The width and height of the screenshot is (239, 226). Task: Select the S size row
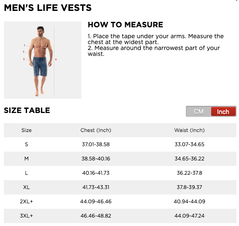(x=120, y=144)
